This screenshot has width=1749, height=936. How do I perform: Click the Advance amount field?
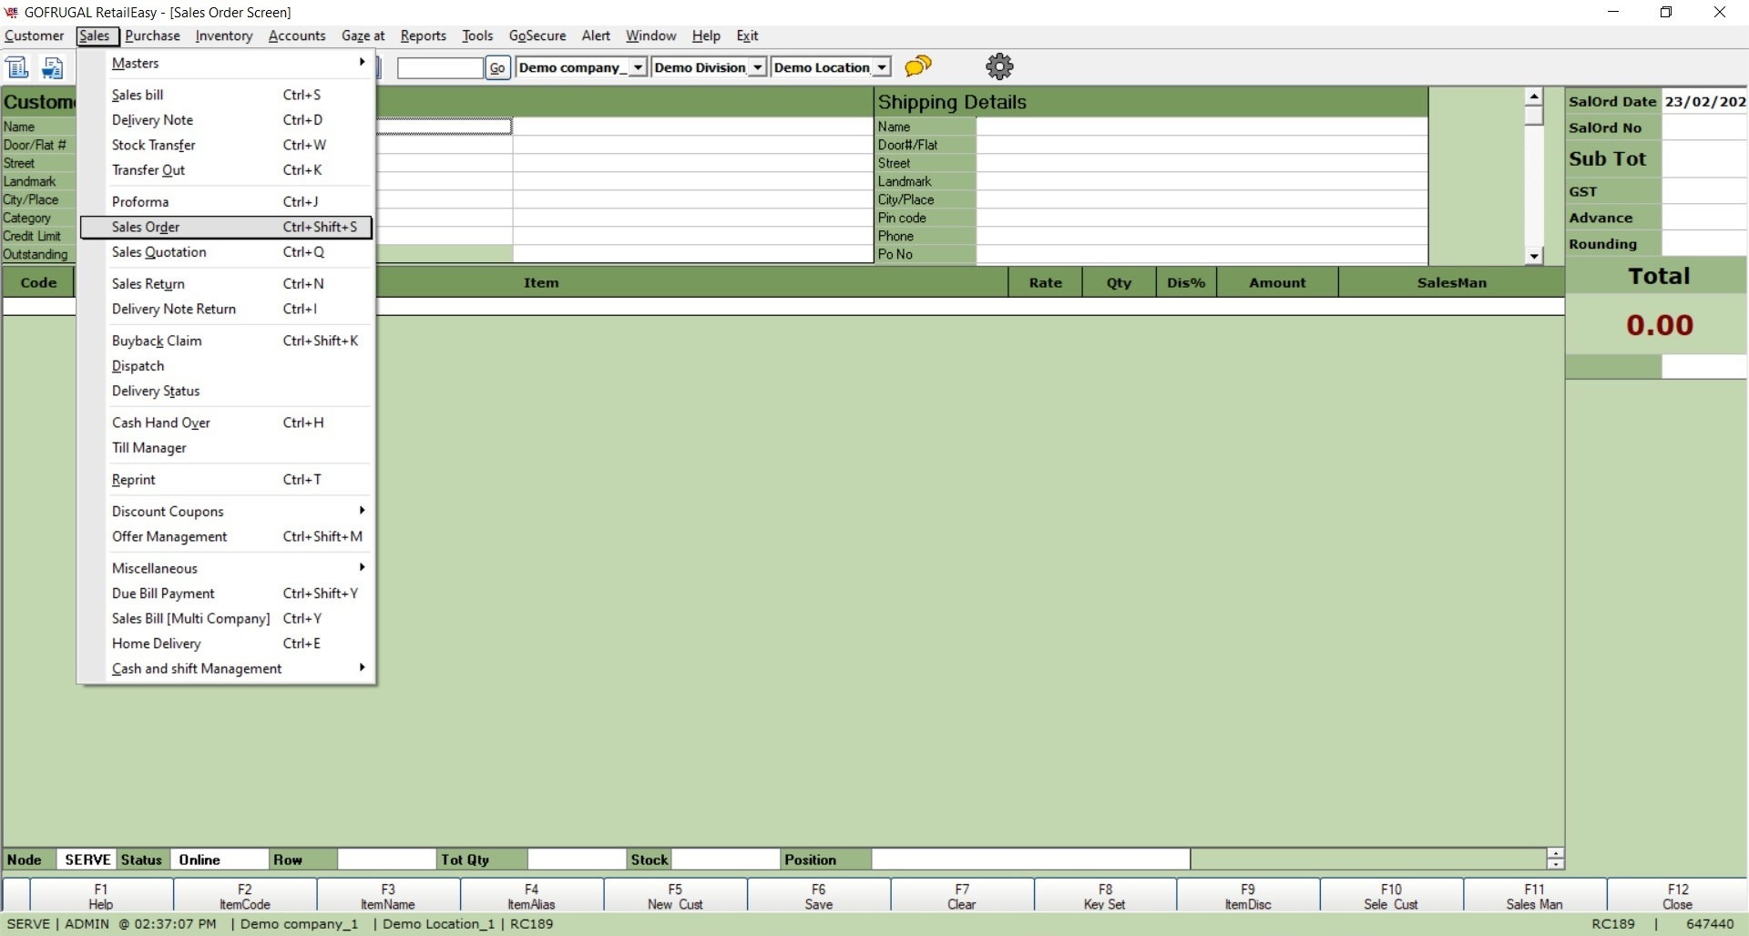click(1704, 218)
